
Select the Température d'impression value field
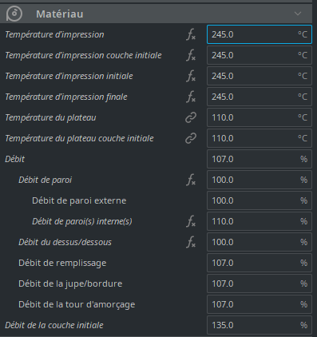click(260, 34)
